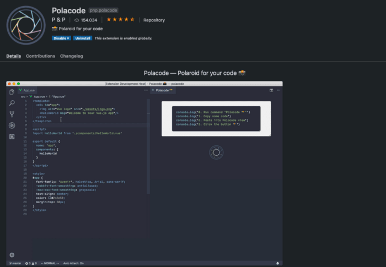Click the editor minimap scrollbar beside the code

click(x=148, y=146)
